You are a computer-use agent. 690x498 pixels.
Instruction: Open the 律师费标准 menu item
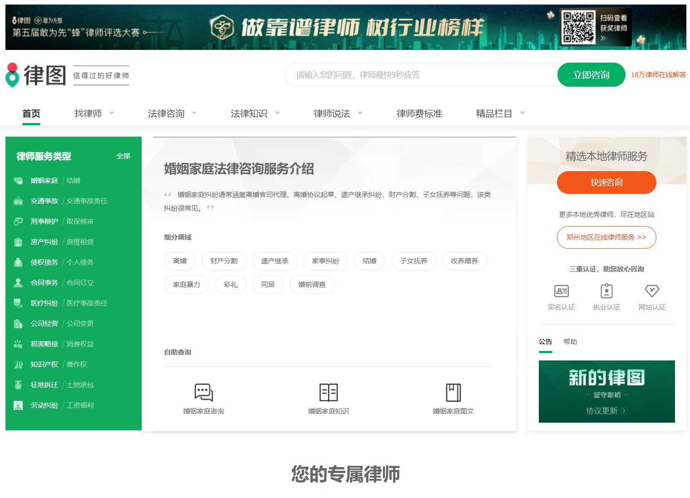pyautogui.click(x=419, y=113)
